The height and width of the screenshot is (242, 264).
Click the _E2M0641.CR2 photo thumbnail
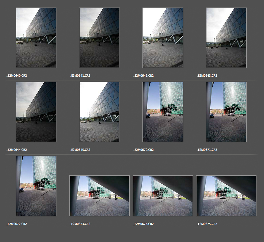[x=99, y=38]
